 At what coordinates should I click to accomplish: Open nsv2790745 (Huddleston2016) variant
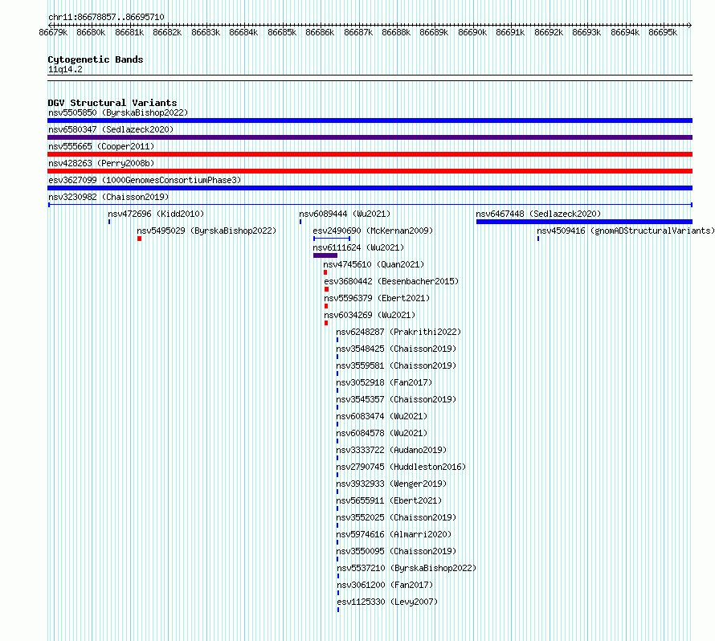(401, 467)
